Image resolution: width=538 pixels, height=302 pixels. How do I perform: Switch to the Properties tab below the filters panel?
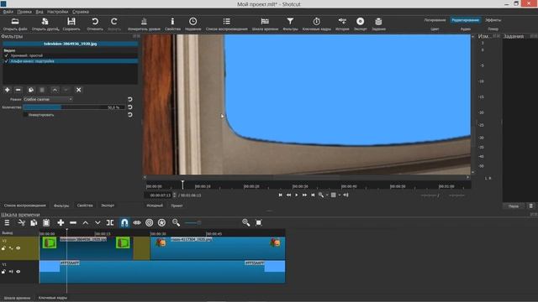pyautogui.click(x=85, y=206)
